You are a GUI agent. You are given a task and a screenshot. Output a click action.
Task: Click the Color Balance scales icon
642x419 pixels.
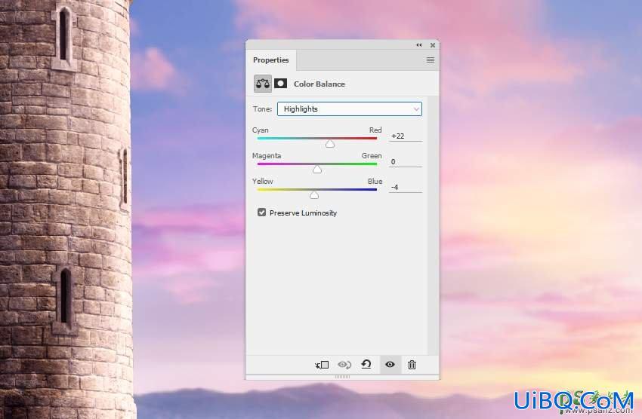[x=262, y=84]
